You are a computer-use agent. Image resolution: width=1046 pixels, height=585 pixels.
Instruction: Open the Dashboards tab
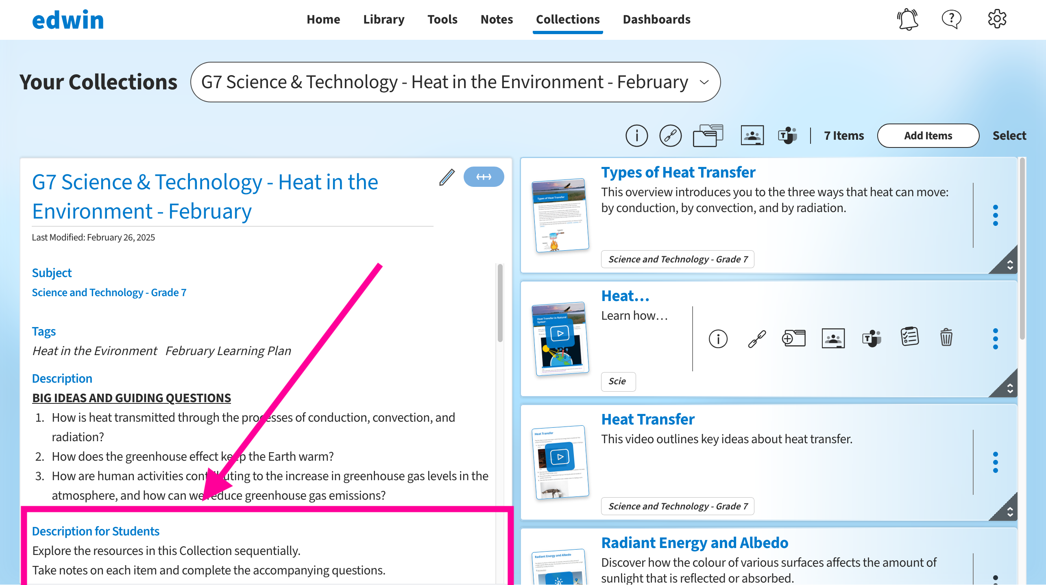pos(656,19)
